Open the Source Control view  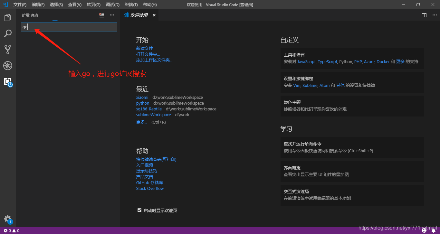coord(8,49)
